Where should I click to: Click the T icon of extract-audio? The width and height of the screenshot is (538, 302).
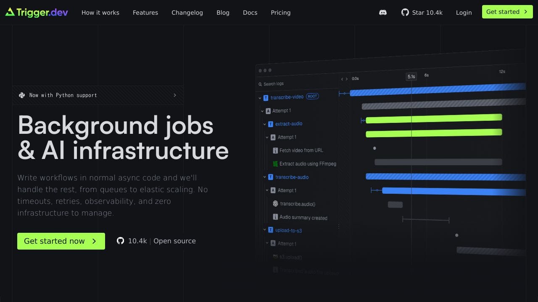click(271, 124)
